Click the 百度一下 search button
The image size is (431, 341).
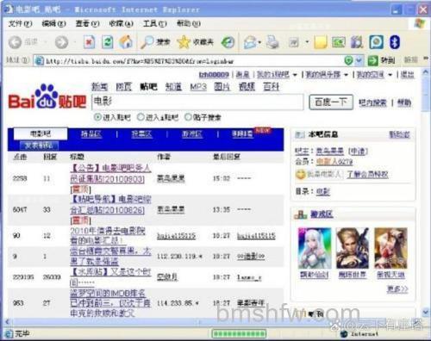tap(331, 102)
